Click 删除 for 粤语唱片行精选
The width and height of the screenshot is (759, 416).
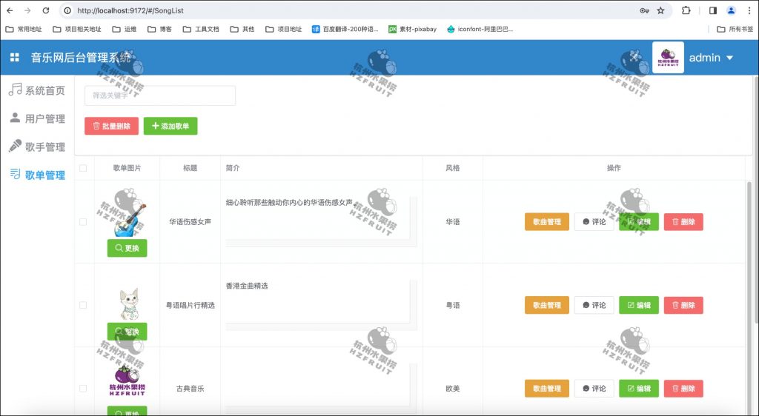683,305
